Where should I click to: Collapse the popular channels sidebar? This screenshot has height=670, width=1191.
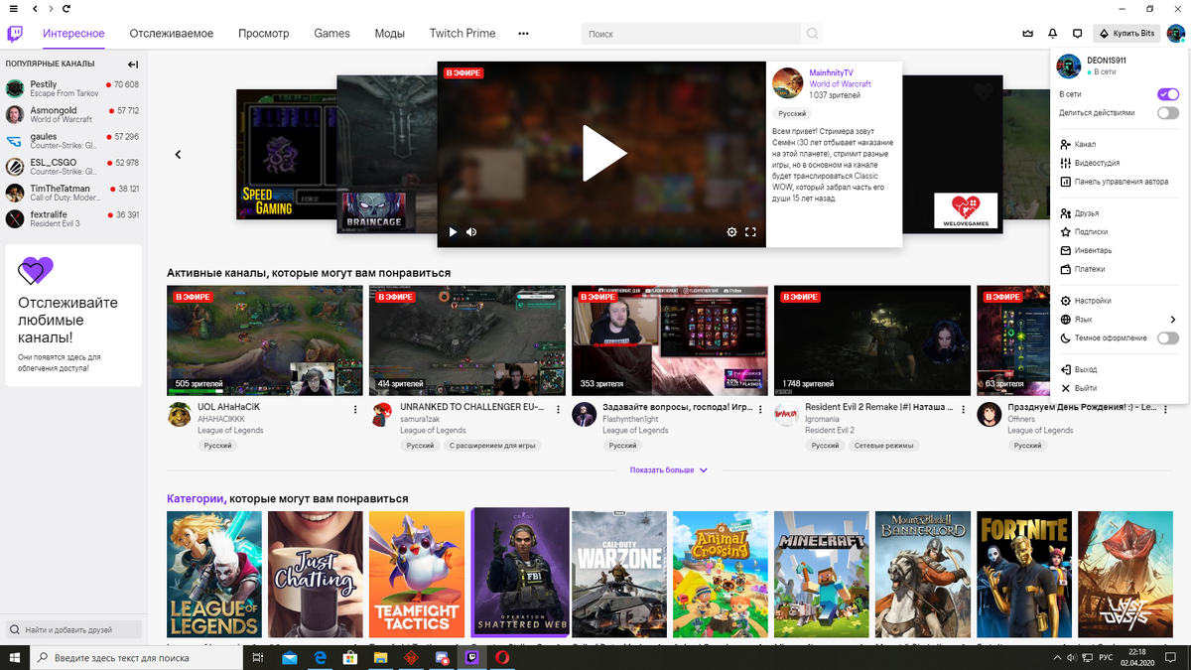133,65
